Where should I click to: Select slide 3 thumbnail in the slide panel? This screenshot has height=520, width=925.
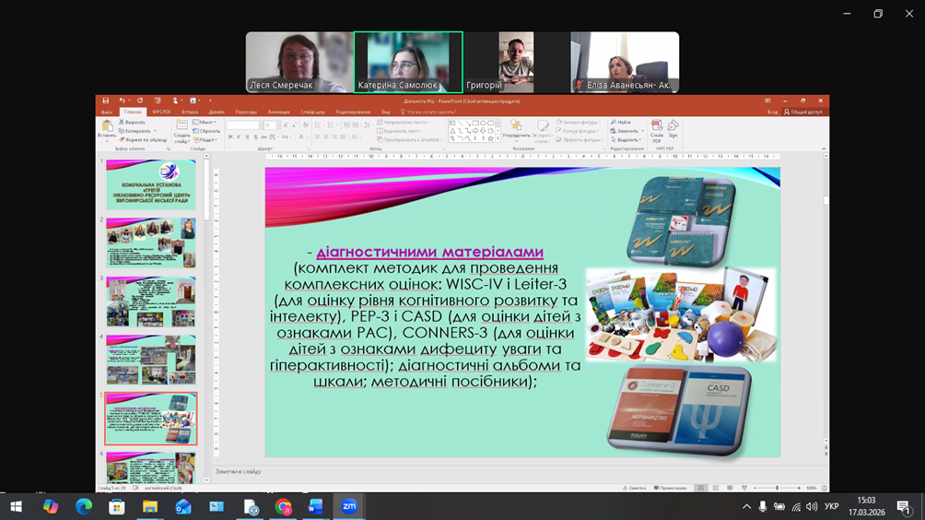[150, 301]
